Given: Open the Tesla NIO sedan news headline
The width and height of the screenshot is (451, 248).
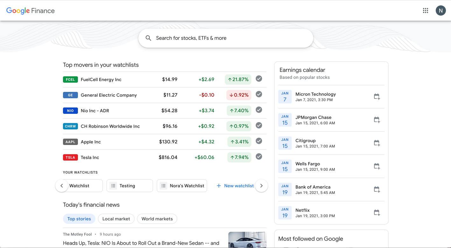Looking at the screenshot, I should click(141, 243).
